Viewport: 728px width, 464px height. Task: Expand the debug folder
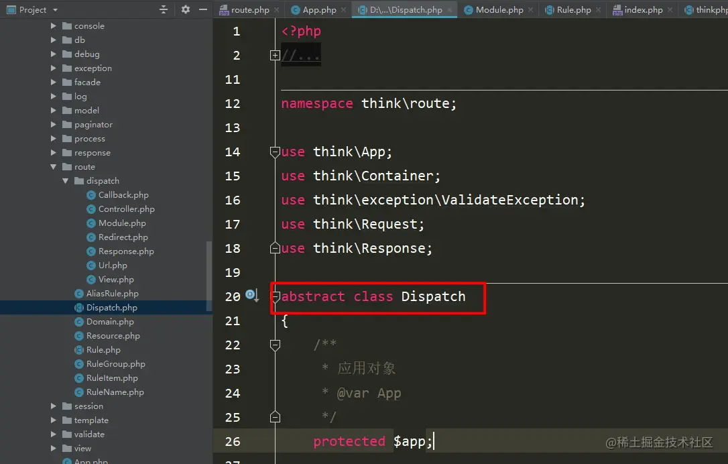click(x=54, y=54)
